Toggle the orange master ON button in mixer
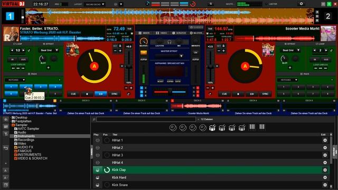338x190 pixels. tap(143, 52)
